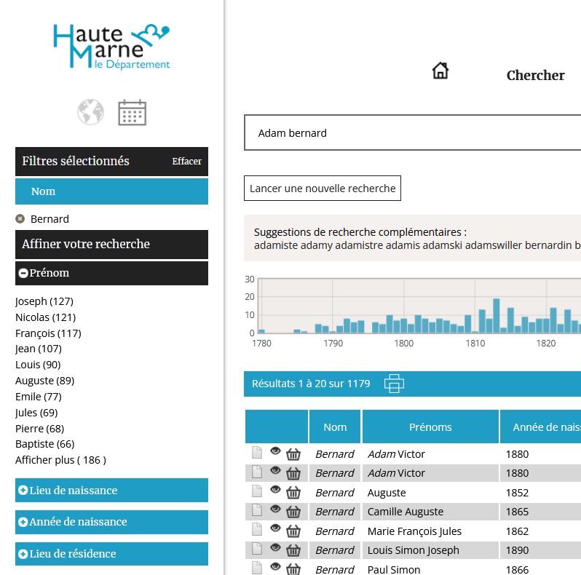
Task: Expand the Année de naissance filter
Action: (23, 522)
